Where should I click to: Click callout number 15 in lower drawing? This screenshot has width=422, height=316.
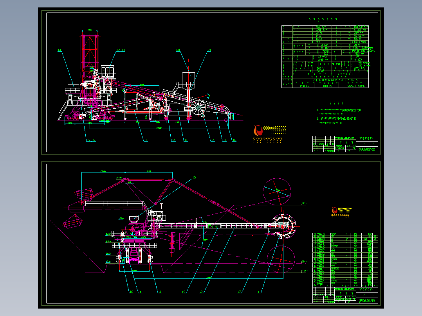pyautogui.click(x=194, y=178)
